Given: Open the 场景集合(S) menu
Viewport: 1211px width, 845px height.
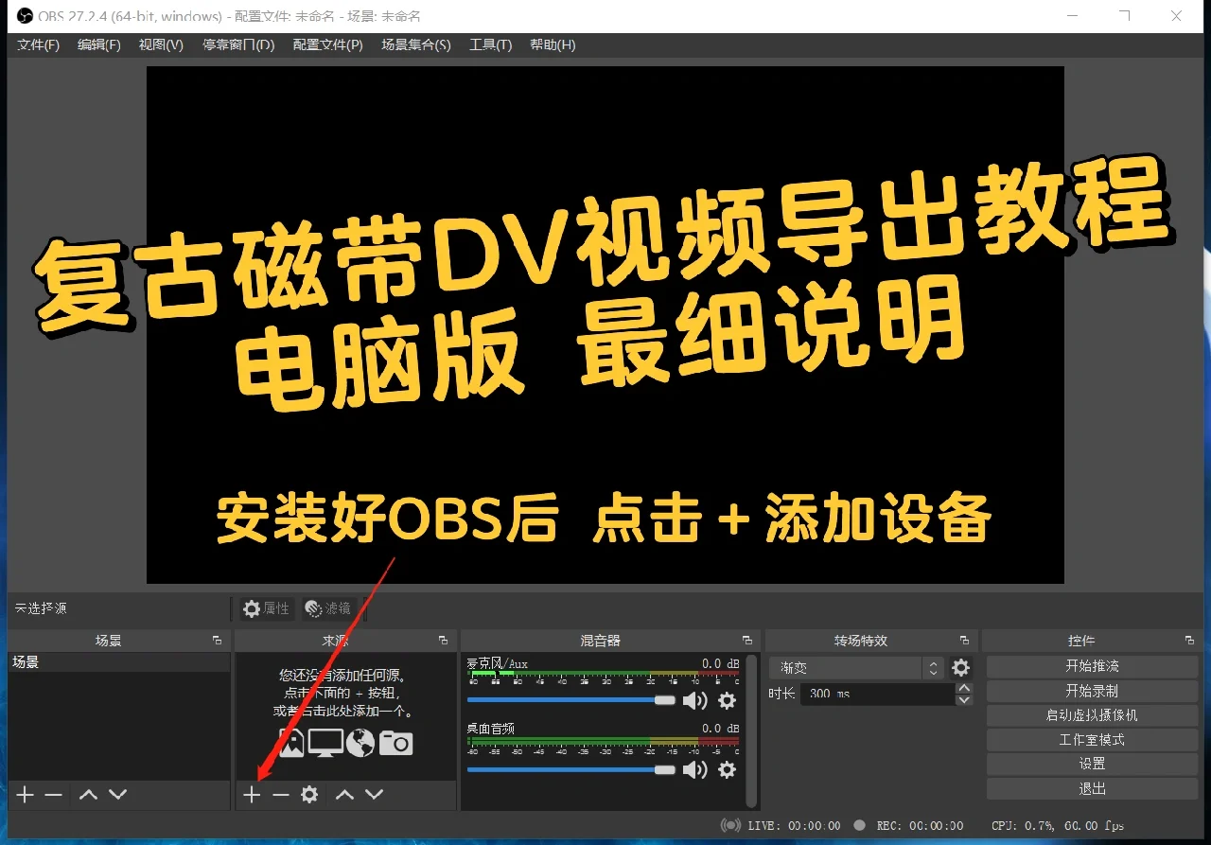Looking at the screenshot, I should coord(416,44).
